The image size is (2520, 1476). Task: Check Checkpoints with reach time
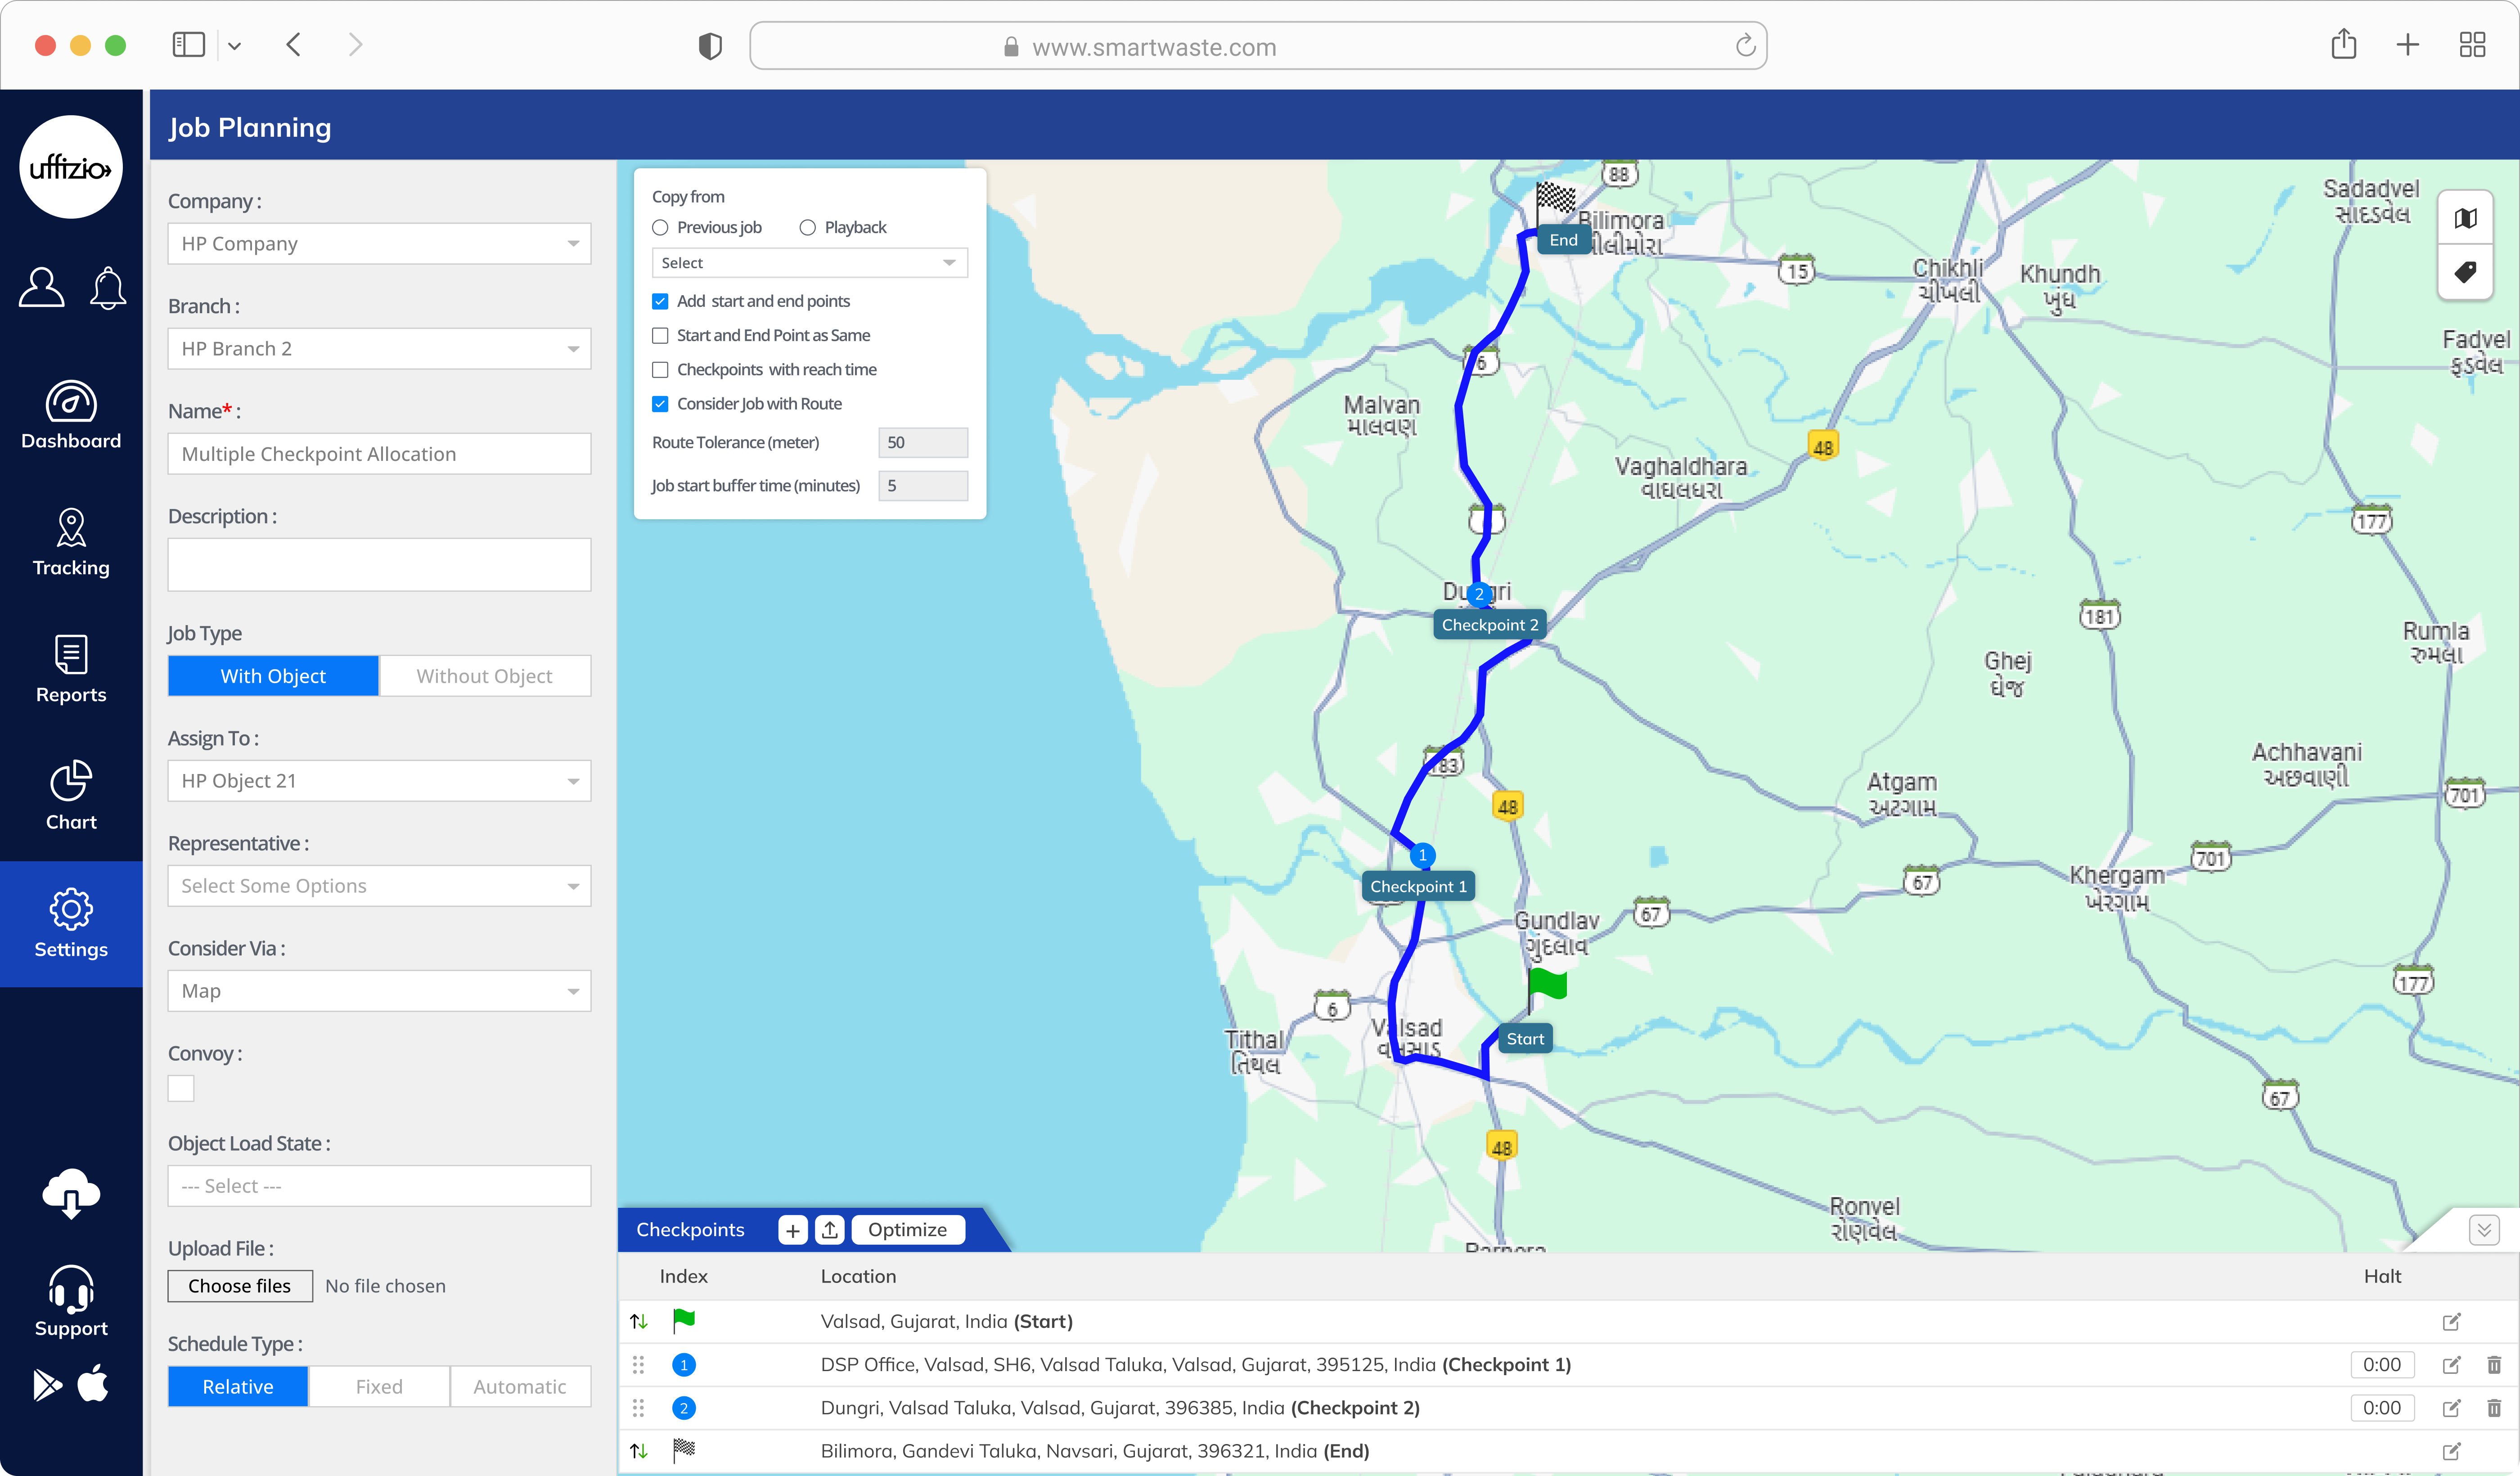[660, 370]
